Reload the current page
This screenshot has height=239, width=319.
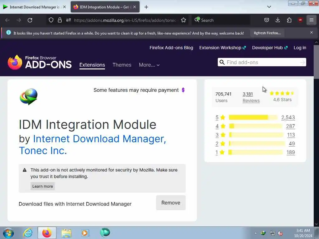30,20
